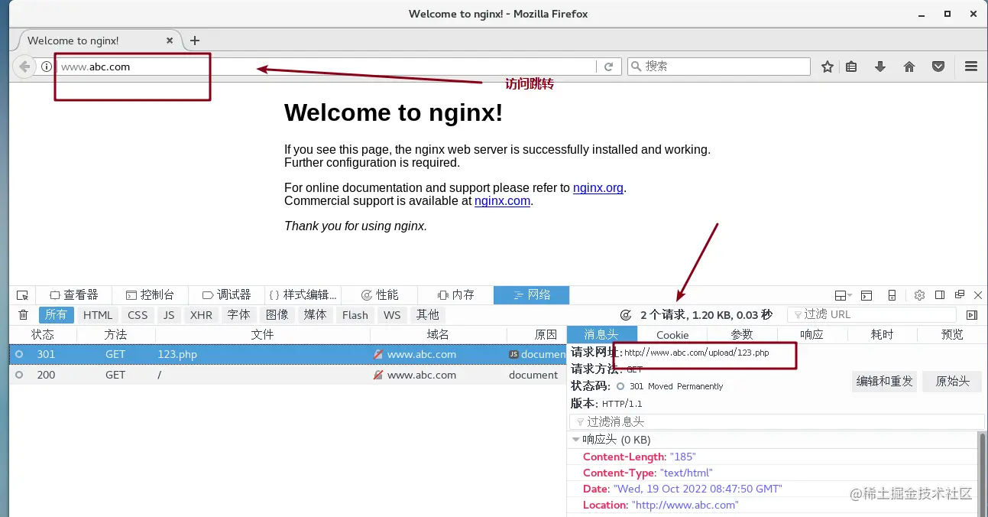The image size is (988, 517).
Task: Sort requests by 文件 file column
Action: pos(263,334)
